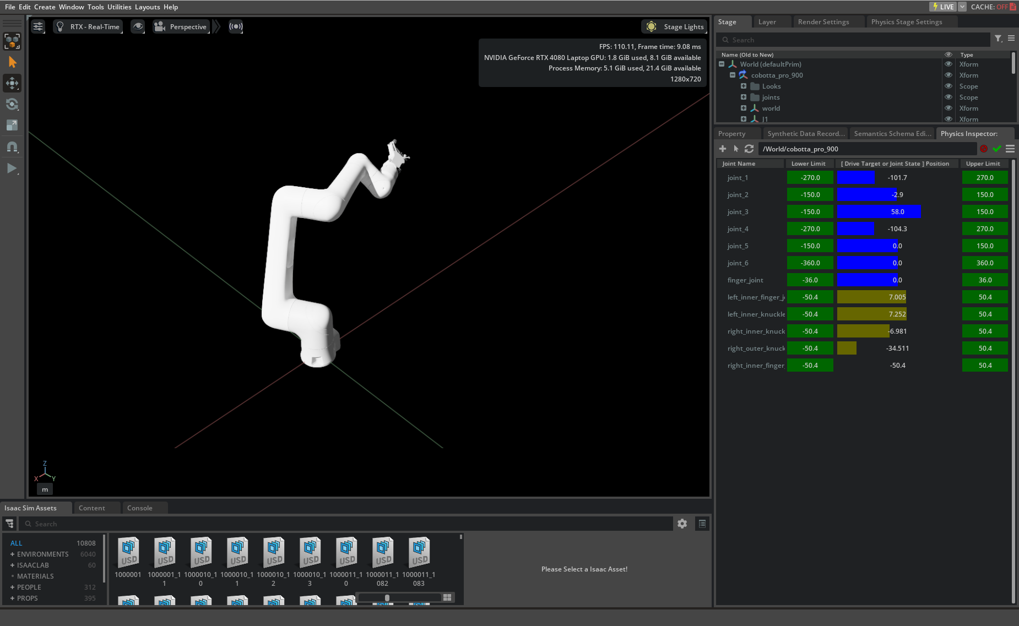Image resolution: width=1019 pixels, height=626 pixels.
Task: Collapse the cobotta_pro_900 tree node
Action: (x=733, y=75)
